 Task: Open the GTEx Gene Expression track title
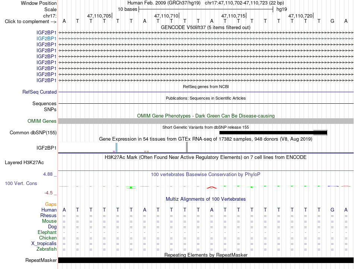[x=206, y=139]
